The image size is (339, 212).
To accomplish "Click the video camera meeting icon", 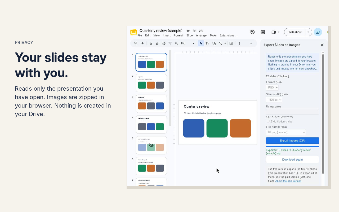I will [x=274, y=32].
